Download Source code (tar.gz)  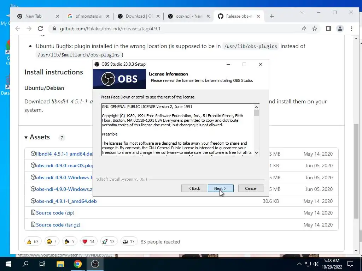58,225
